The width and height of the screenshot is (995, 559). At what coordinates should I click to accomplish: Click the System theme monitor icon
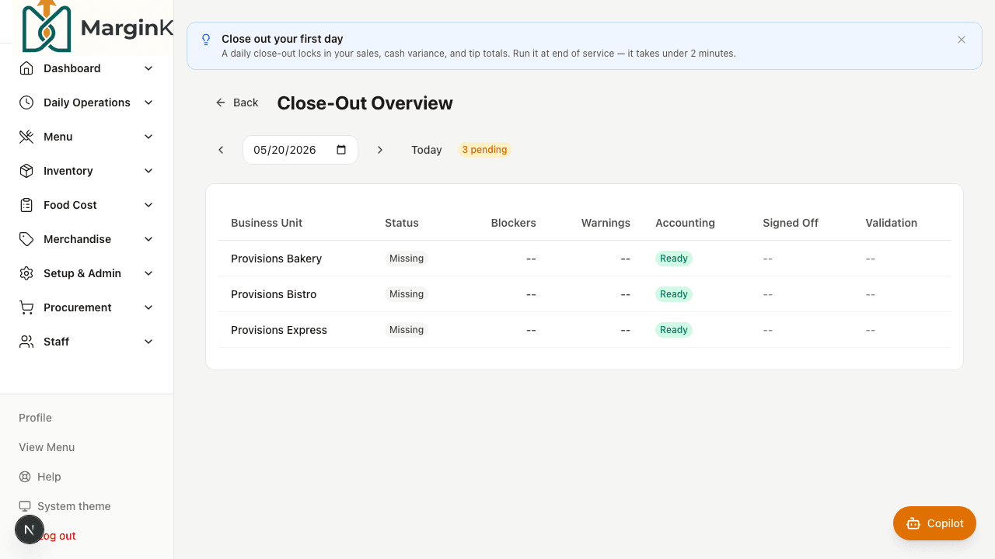coord(25,506)
